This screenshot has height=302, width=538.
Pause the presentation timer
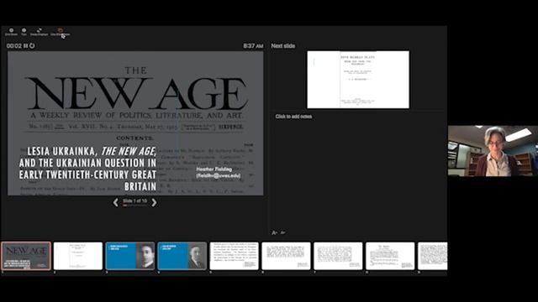click(25, 45)
